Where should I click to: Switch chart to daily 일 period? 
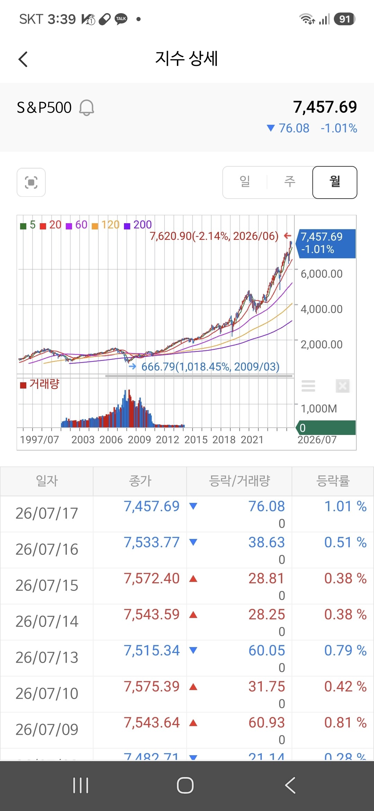click(245, 182)
